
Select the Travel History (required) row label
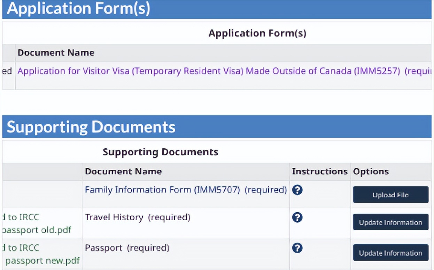click(138, 217)
